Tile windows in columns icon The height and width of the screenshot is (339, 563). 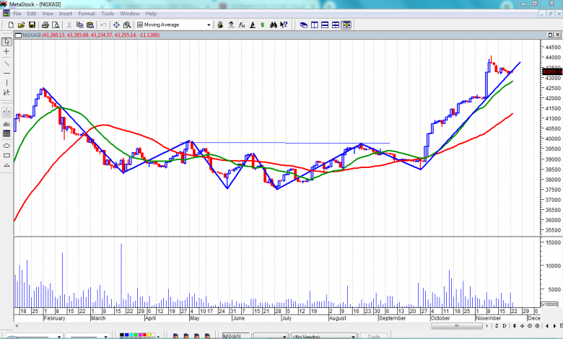(315, 25)
